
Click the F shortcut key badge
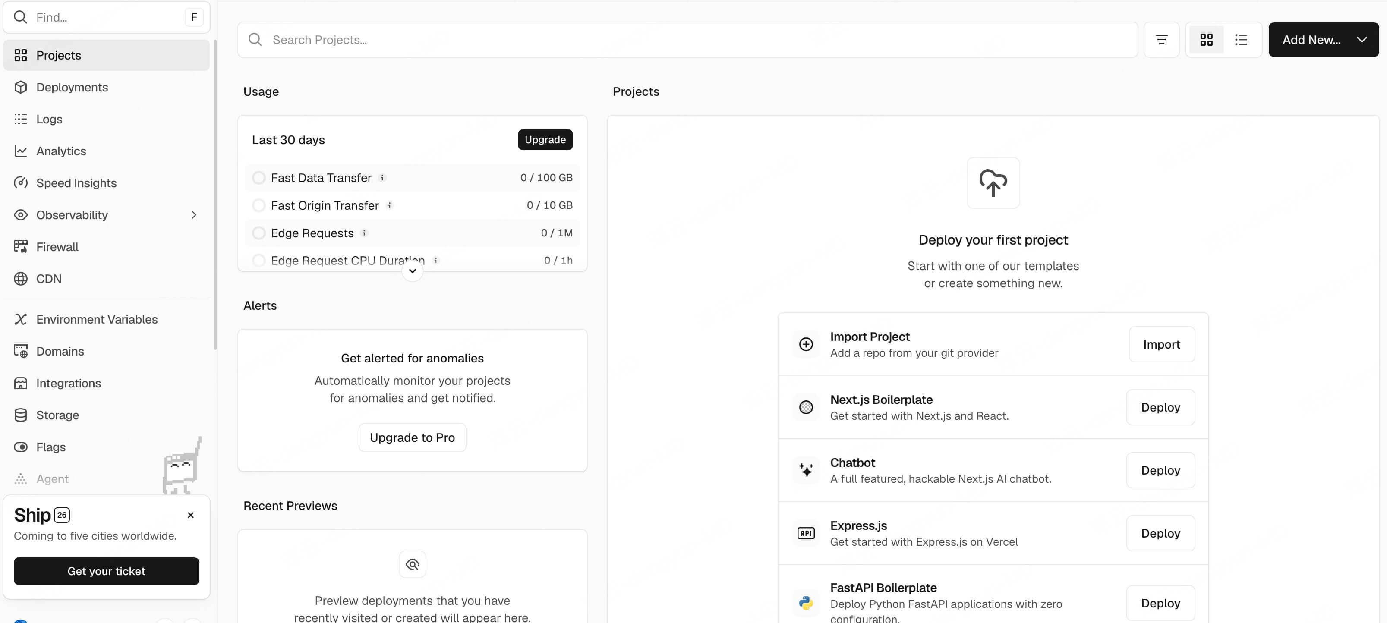click(x=194, y=17)
